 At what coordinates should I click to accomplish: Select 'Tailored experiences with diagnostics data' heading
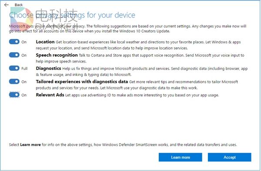coord(82,82)
